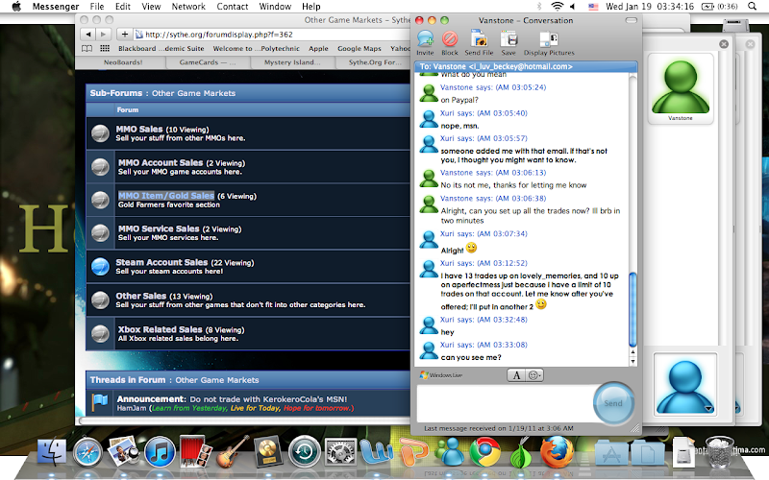Switch to Sythe.Org Forums tab
Viewport: 769px width, 480px height.
click(x=373, y=62)
